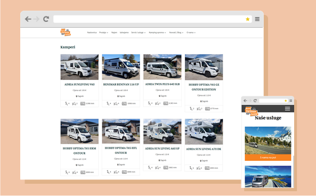Open the Hobby Optima T65 HKM photo
This screenshot has width=316, height=196.
[x=79, y=132]
